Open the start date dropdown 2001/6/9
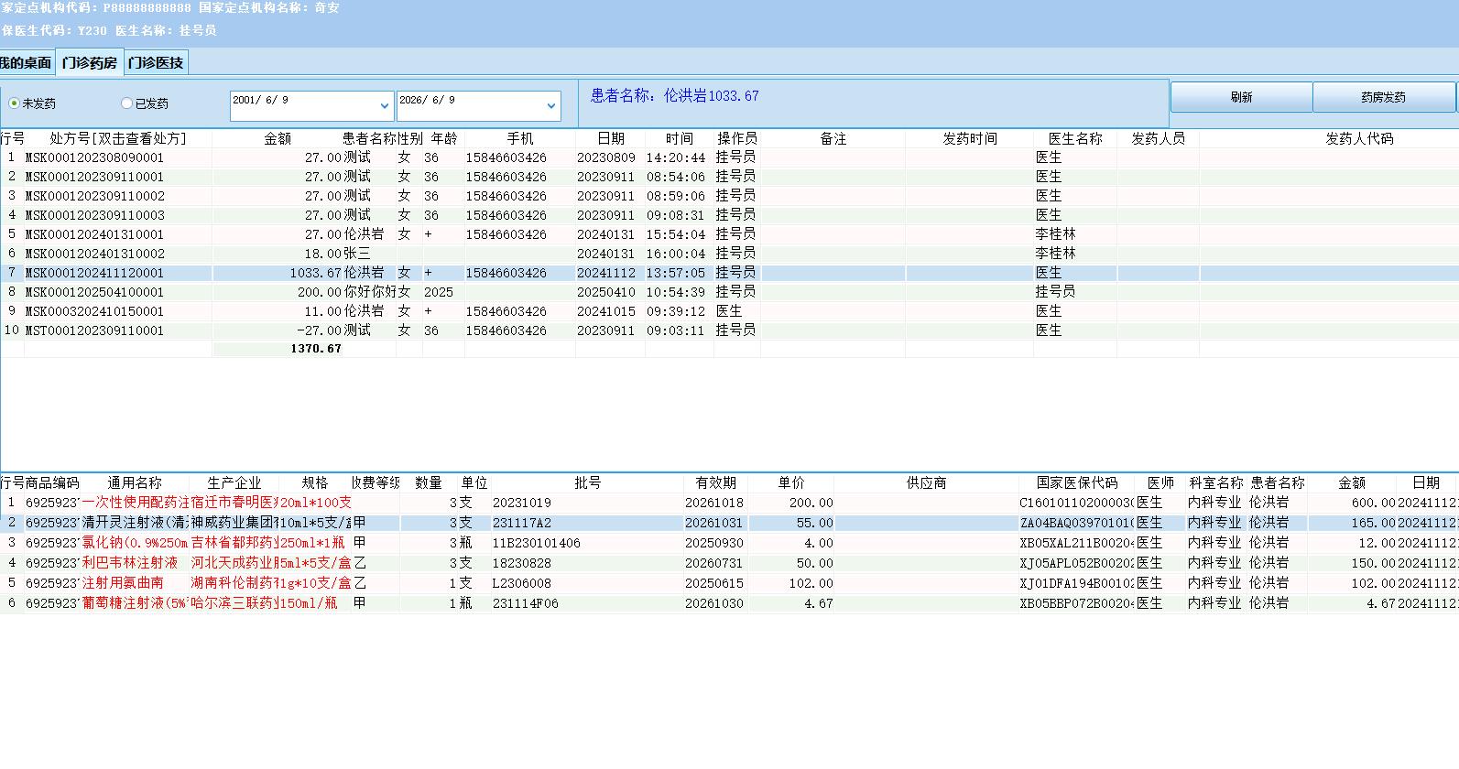This screenshot has height=769, width=1459. 384,106
